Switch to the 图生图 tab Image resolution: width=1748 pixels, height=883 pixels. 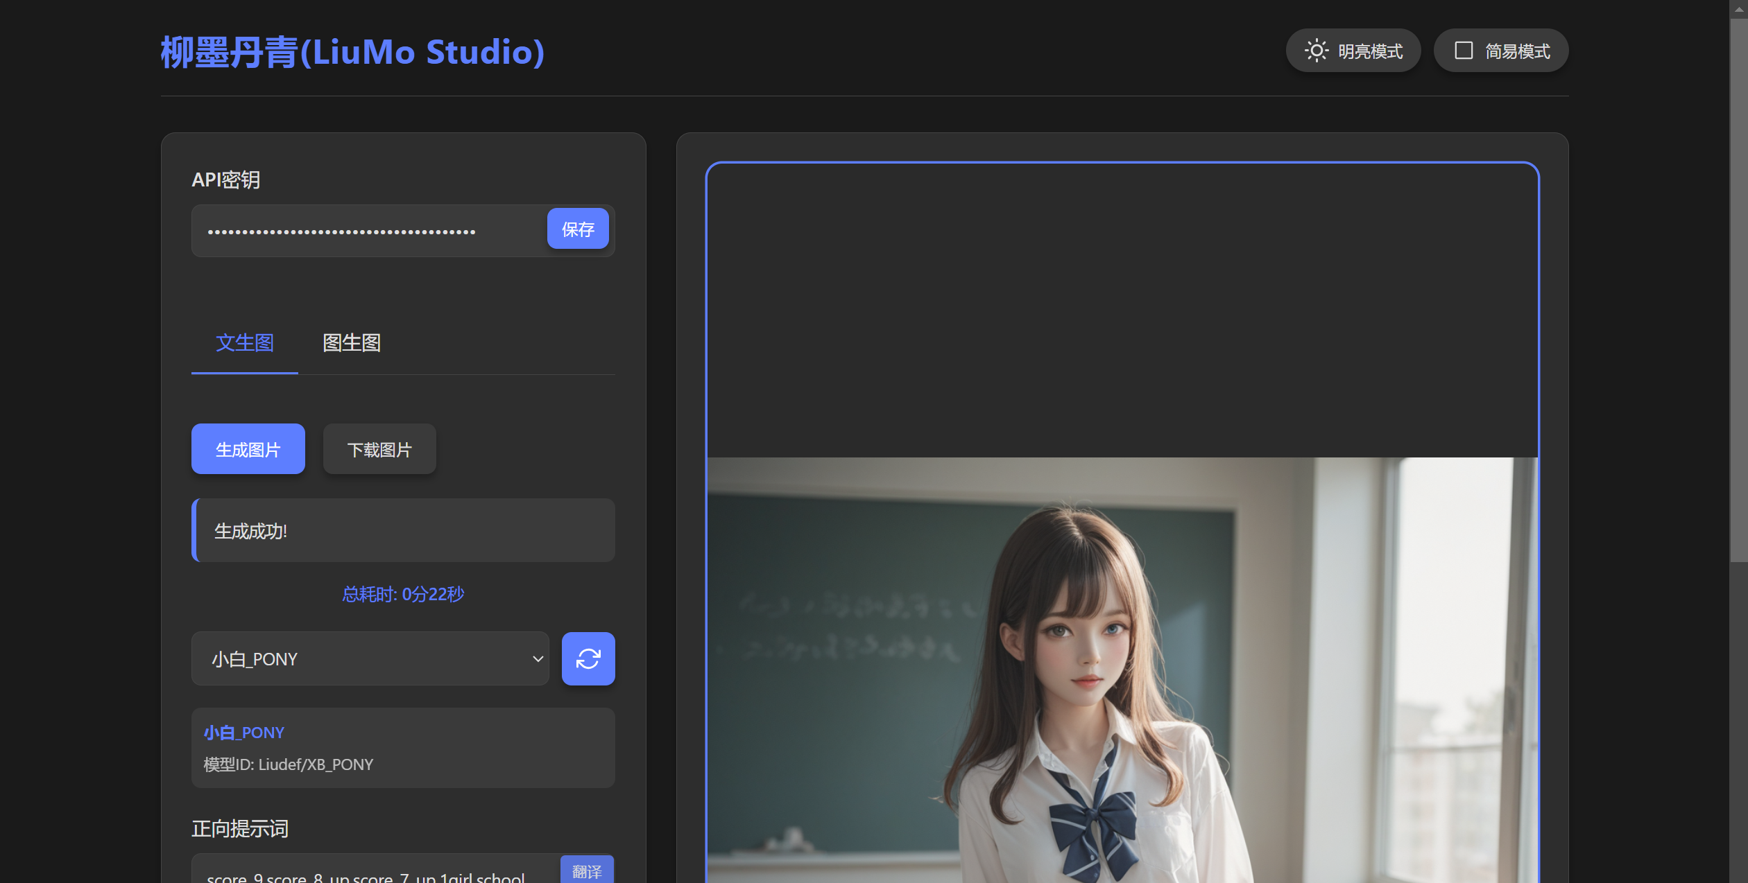pyautogui.click(x=351, y=342)
